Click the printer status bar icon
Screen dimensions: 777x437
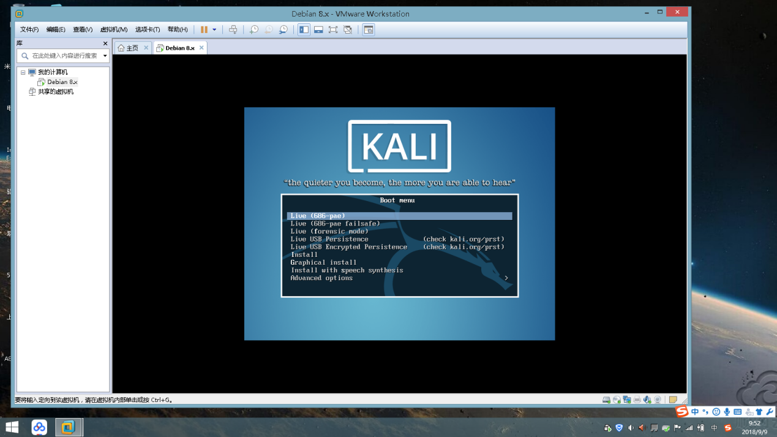637,400
